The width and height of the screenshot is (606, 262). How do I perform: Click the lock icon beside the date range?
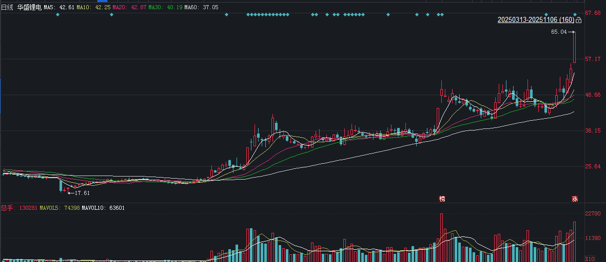tap(579, 20)
